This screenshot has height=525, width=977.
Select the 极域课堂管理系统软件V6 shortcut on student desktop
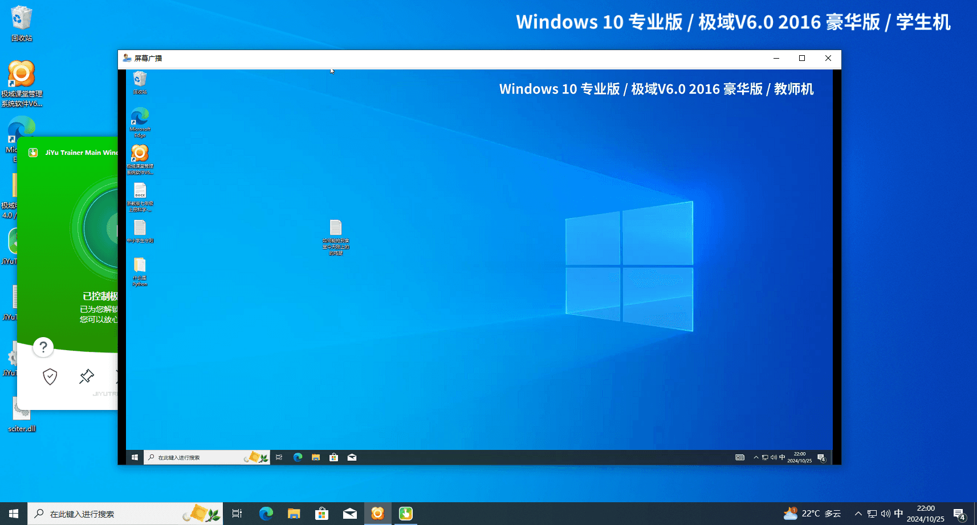click(22, 84)
